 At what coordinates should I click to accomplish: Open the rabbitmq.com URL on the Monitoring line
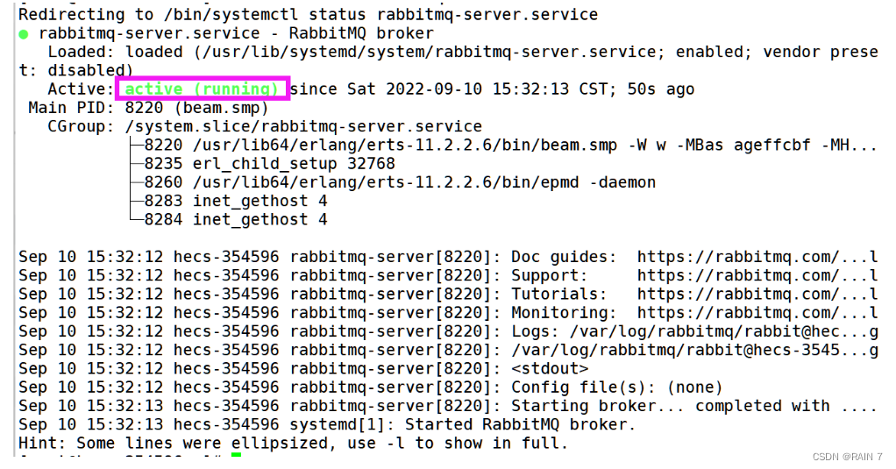click(757, 313)
